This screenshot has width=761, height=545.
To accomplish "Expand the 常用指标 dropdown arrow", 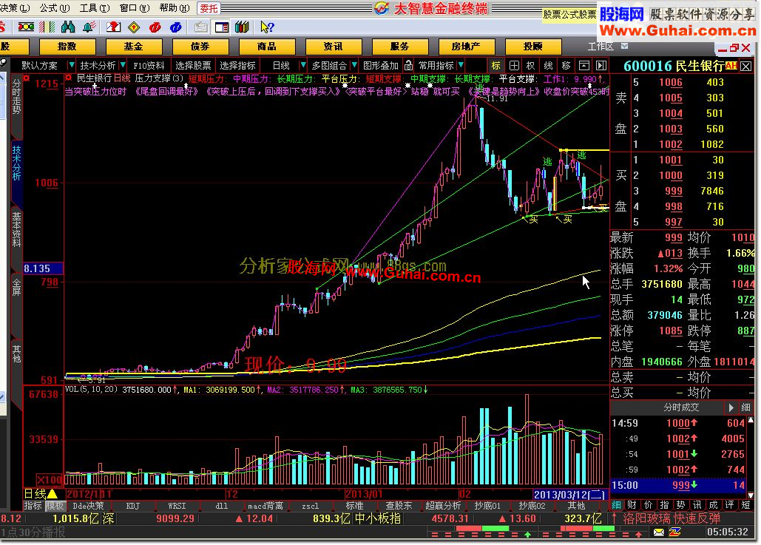I will pos(461,65).
